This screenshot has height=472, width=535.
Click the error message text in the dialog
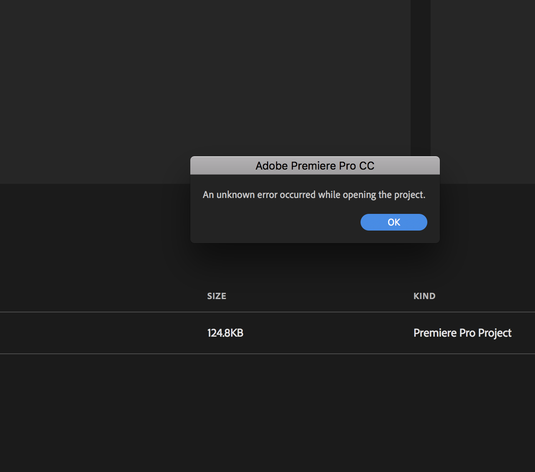pos(314,195)
